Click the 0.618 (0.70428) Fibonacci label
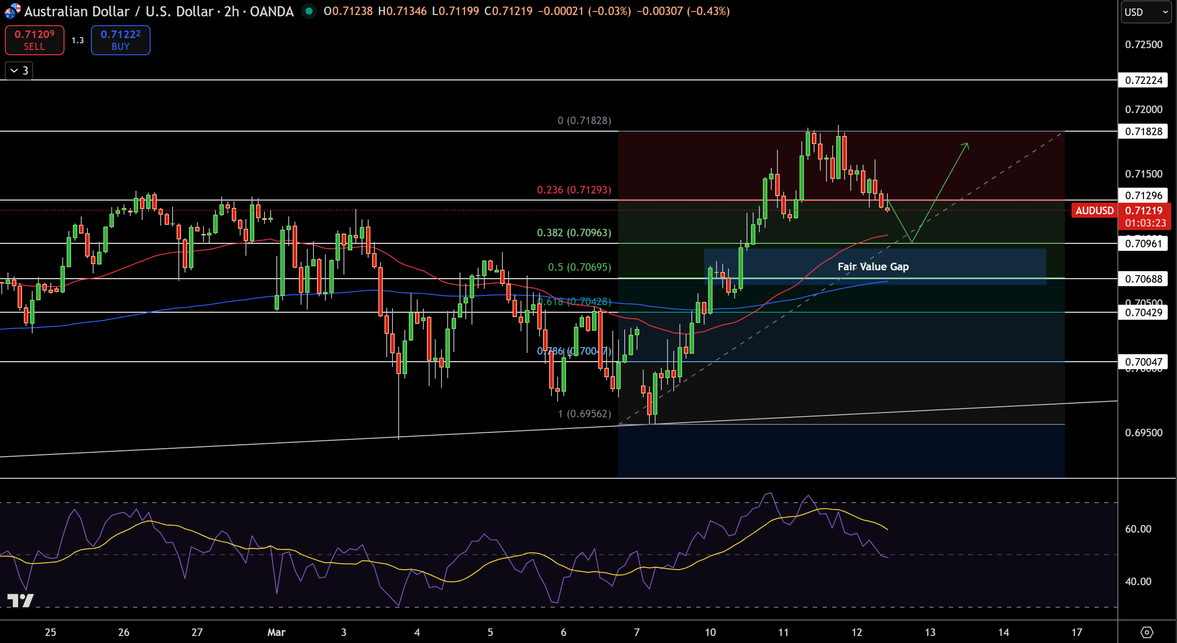 pos(574,302)
